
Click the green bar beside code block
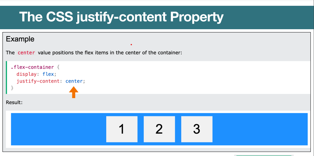pos(6,78)
